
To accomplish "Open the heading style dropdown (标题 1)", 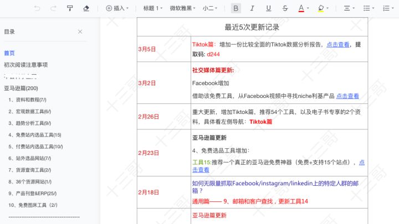I will point(153,8).
